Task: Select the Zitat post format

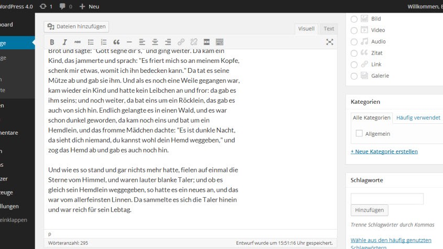Action: coord(354,53)
